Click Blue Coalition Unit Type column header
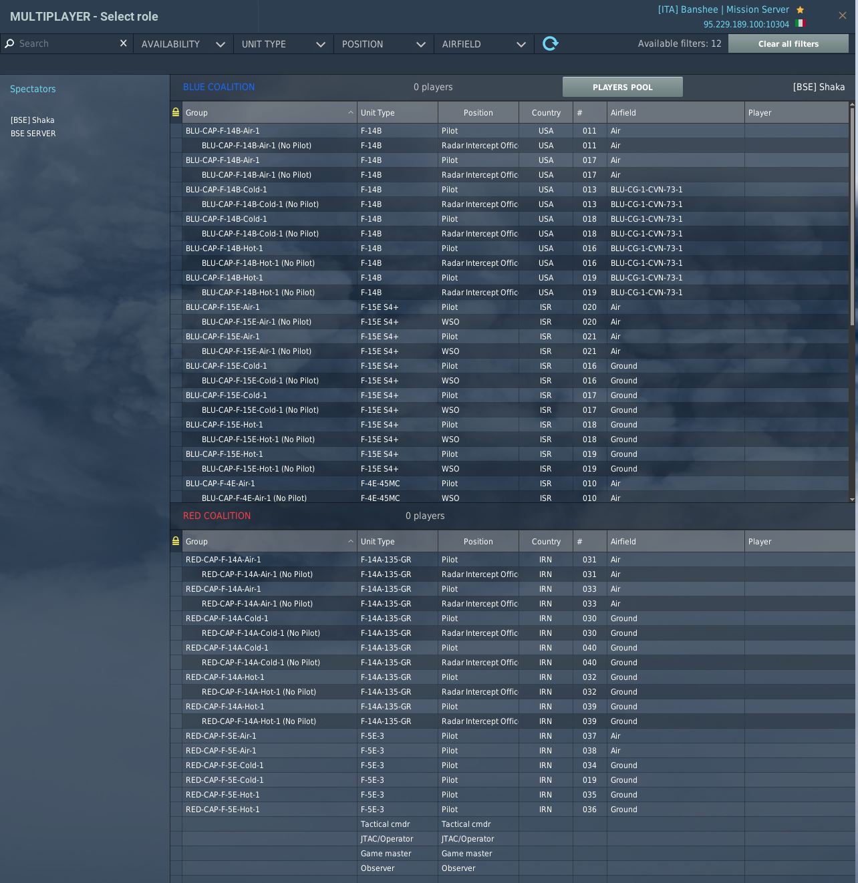 pyautogui.click(x=398, y=113)
